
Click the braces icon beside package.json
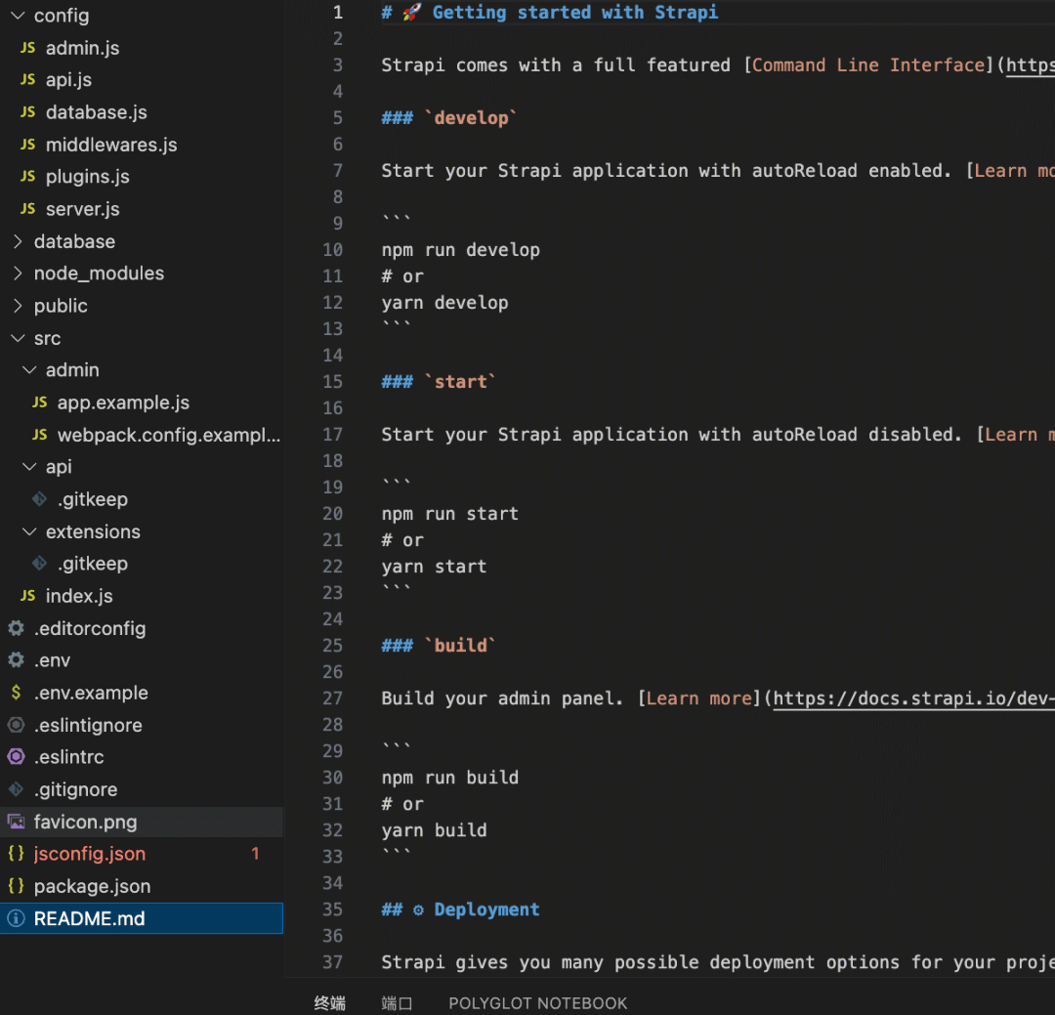[x=16, y=886]
